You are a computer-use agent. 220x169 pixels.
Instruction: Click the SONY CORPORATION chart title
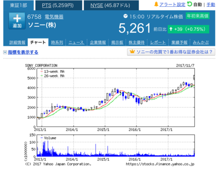41,65
